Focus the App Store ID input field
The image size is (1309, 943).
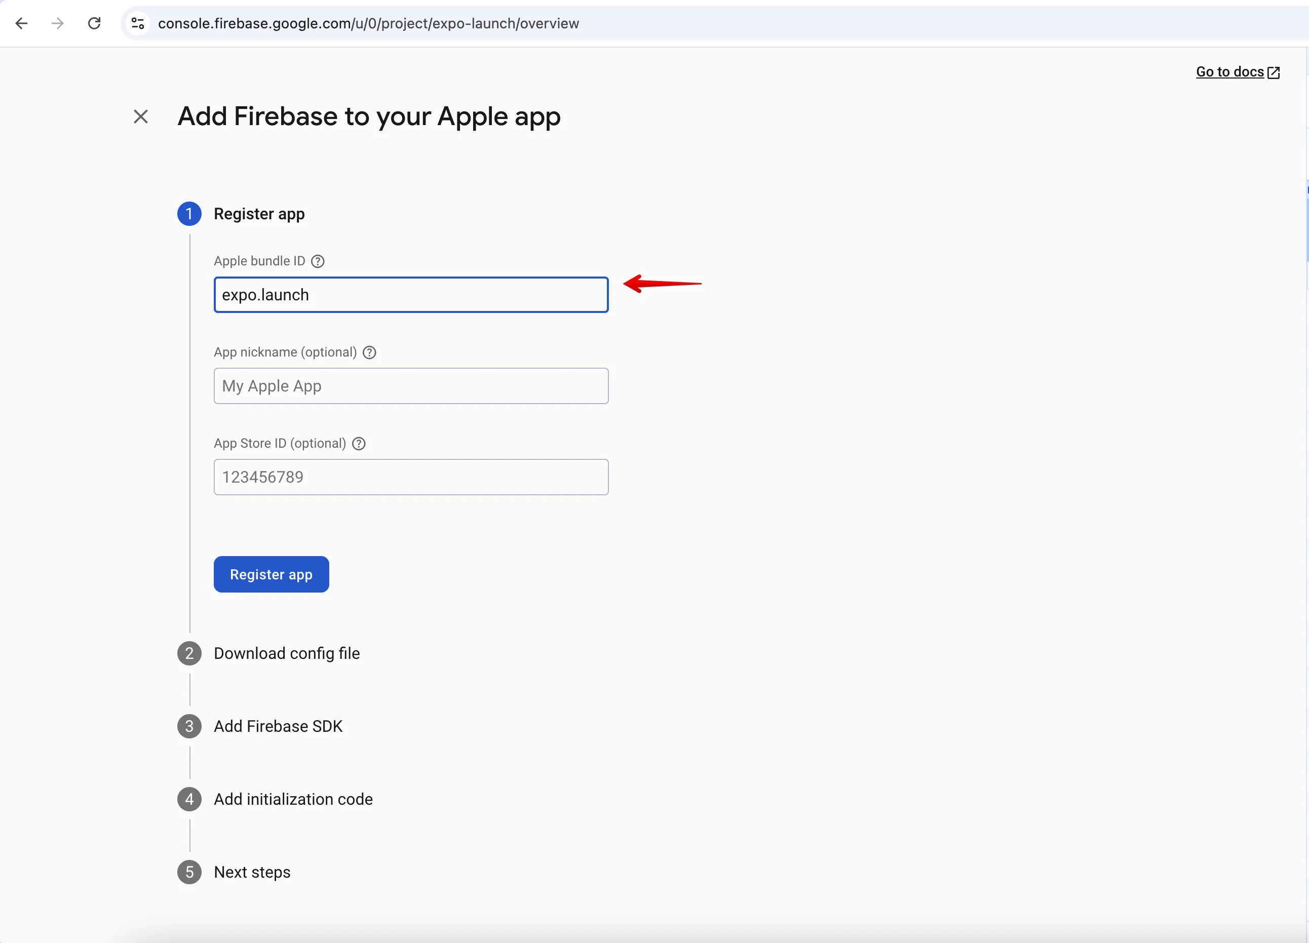point(411,477)
